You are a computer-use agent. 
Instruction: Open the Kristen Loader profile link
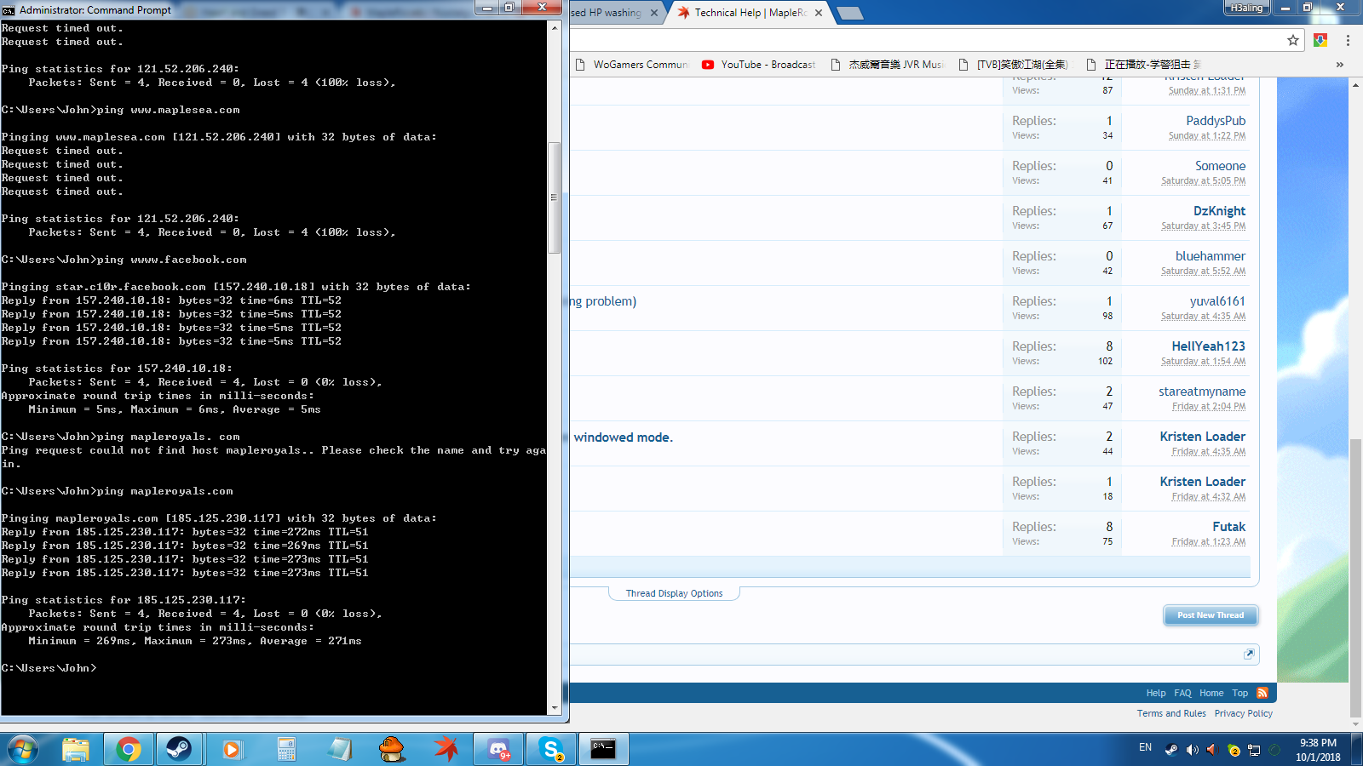[x=1202, y=437]
